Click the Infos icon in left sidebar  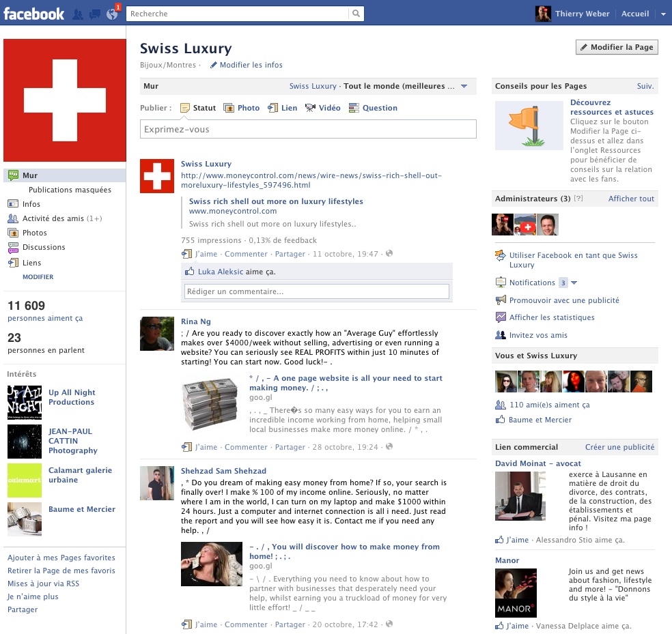pyautogui.click(x=13, y=204)
